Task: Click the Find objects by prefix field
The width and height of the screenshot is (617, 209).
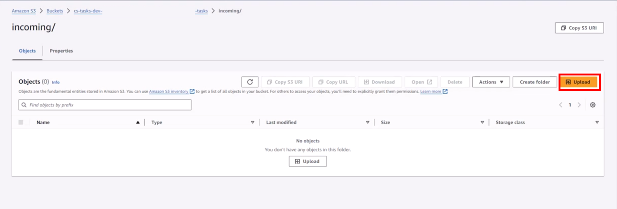Action: tap(105, 105)
